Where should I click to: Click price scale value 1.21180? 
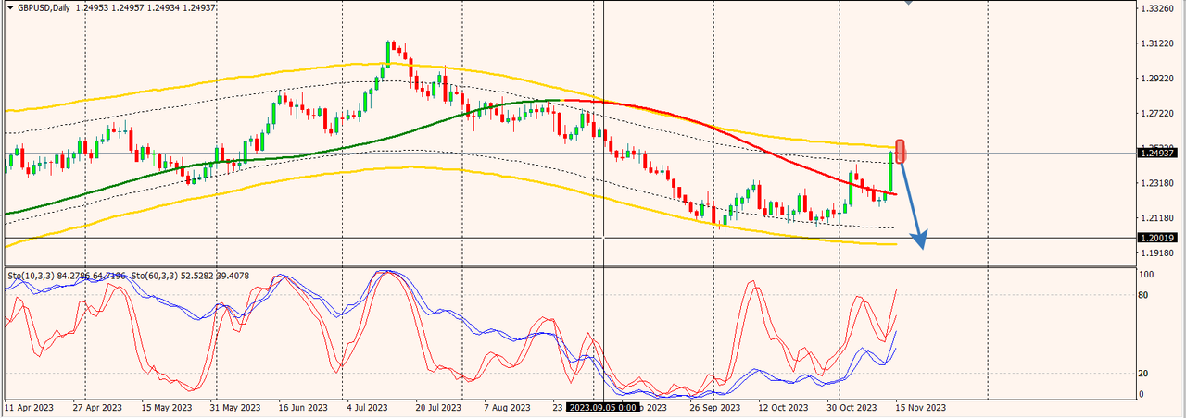pos(1159,218)
